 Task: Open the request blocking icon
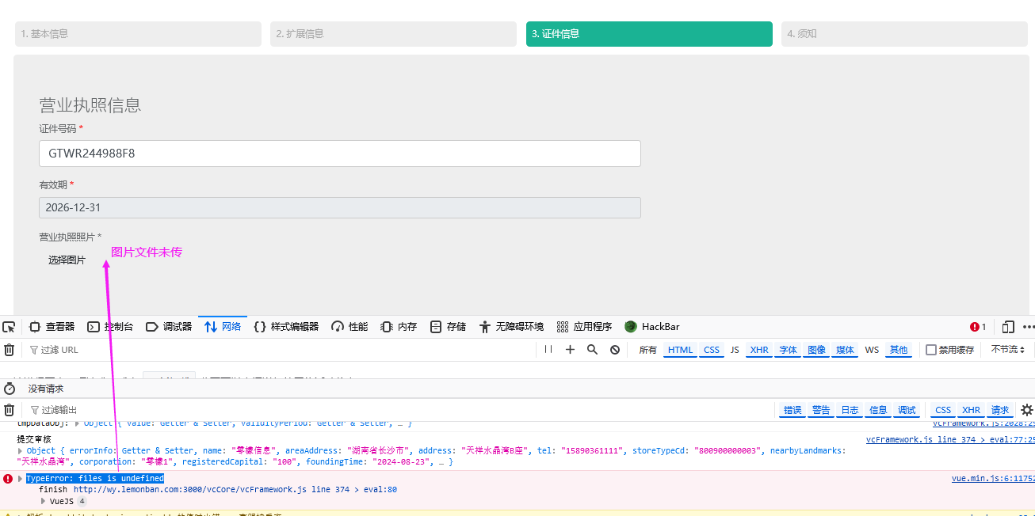pos(614,350)
